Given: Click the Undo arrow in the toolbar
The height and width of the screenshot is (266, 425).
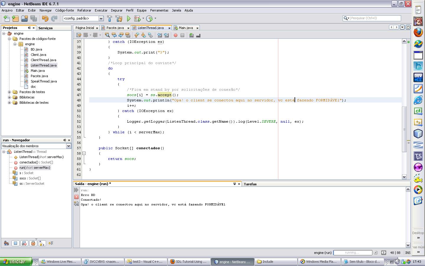Looking at the screenshot, I should click(45, 19).
